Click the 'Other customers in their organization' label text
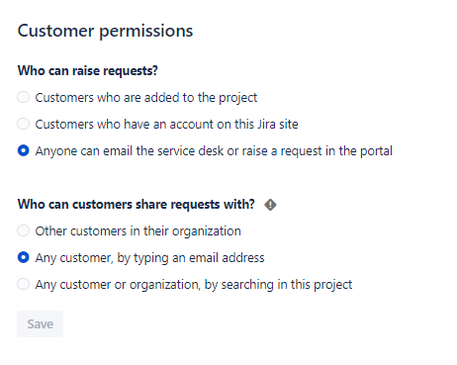The height and width of the screenshot is (365, 457). (138, 231)
